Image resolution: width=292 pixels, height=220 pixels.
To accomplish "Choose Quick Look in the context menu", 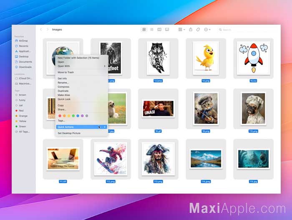I will click(82, 99).
